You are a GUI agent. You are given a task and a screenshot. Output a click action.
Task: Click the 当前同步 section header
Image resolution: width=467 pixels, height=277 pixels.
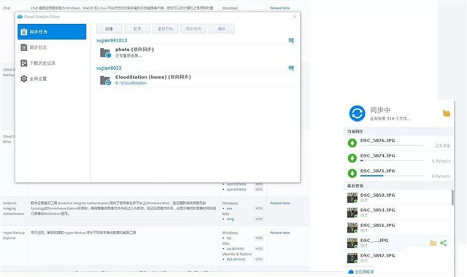pyautogui.click(x=398, y=131)
